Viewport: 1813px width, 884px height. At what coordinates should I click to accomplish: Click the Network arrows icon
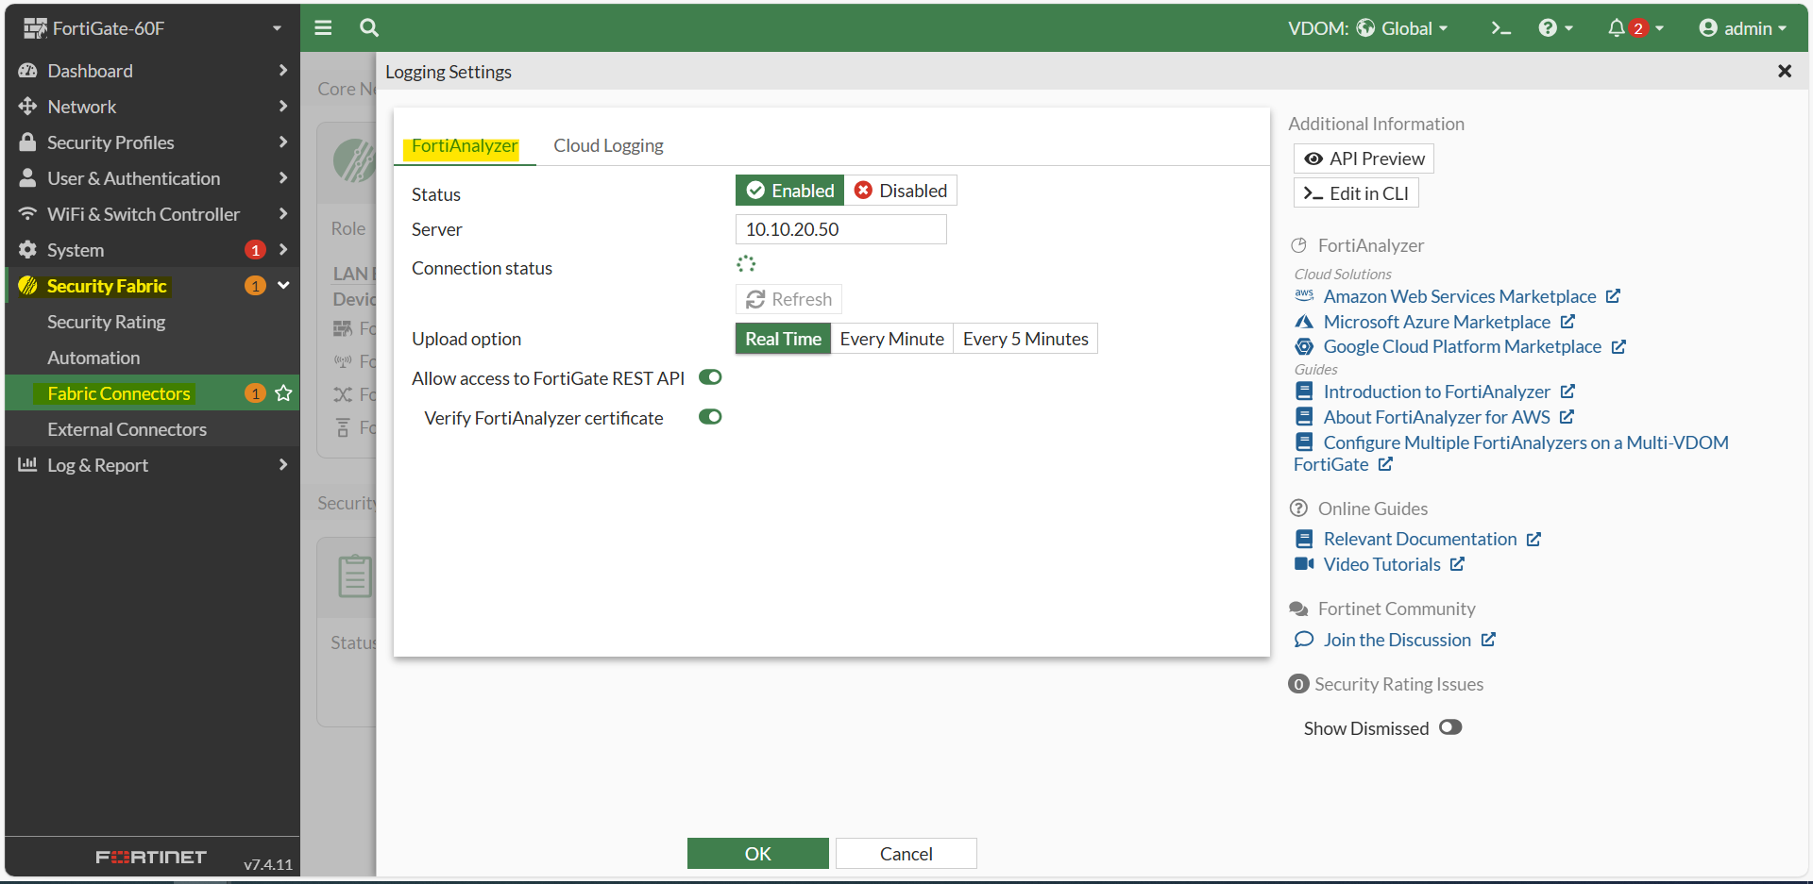(x=27, y=106)
